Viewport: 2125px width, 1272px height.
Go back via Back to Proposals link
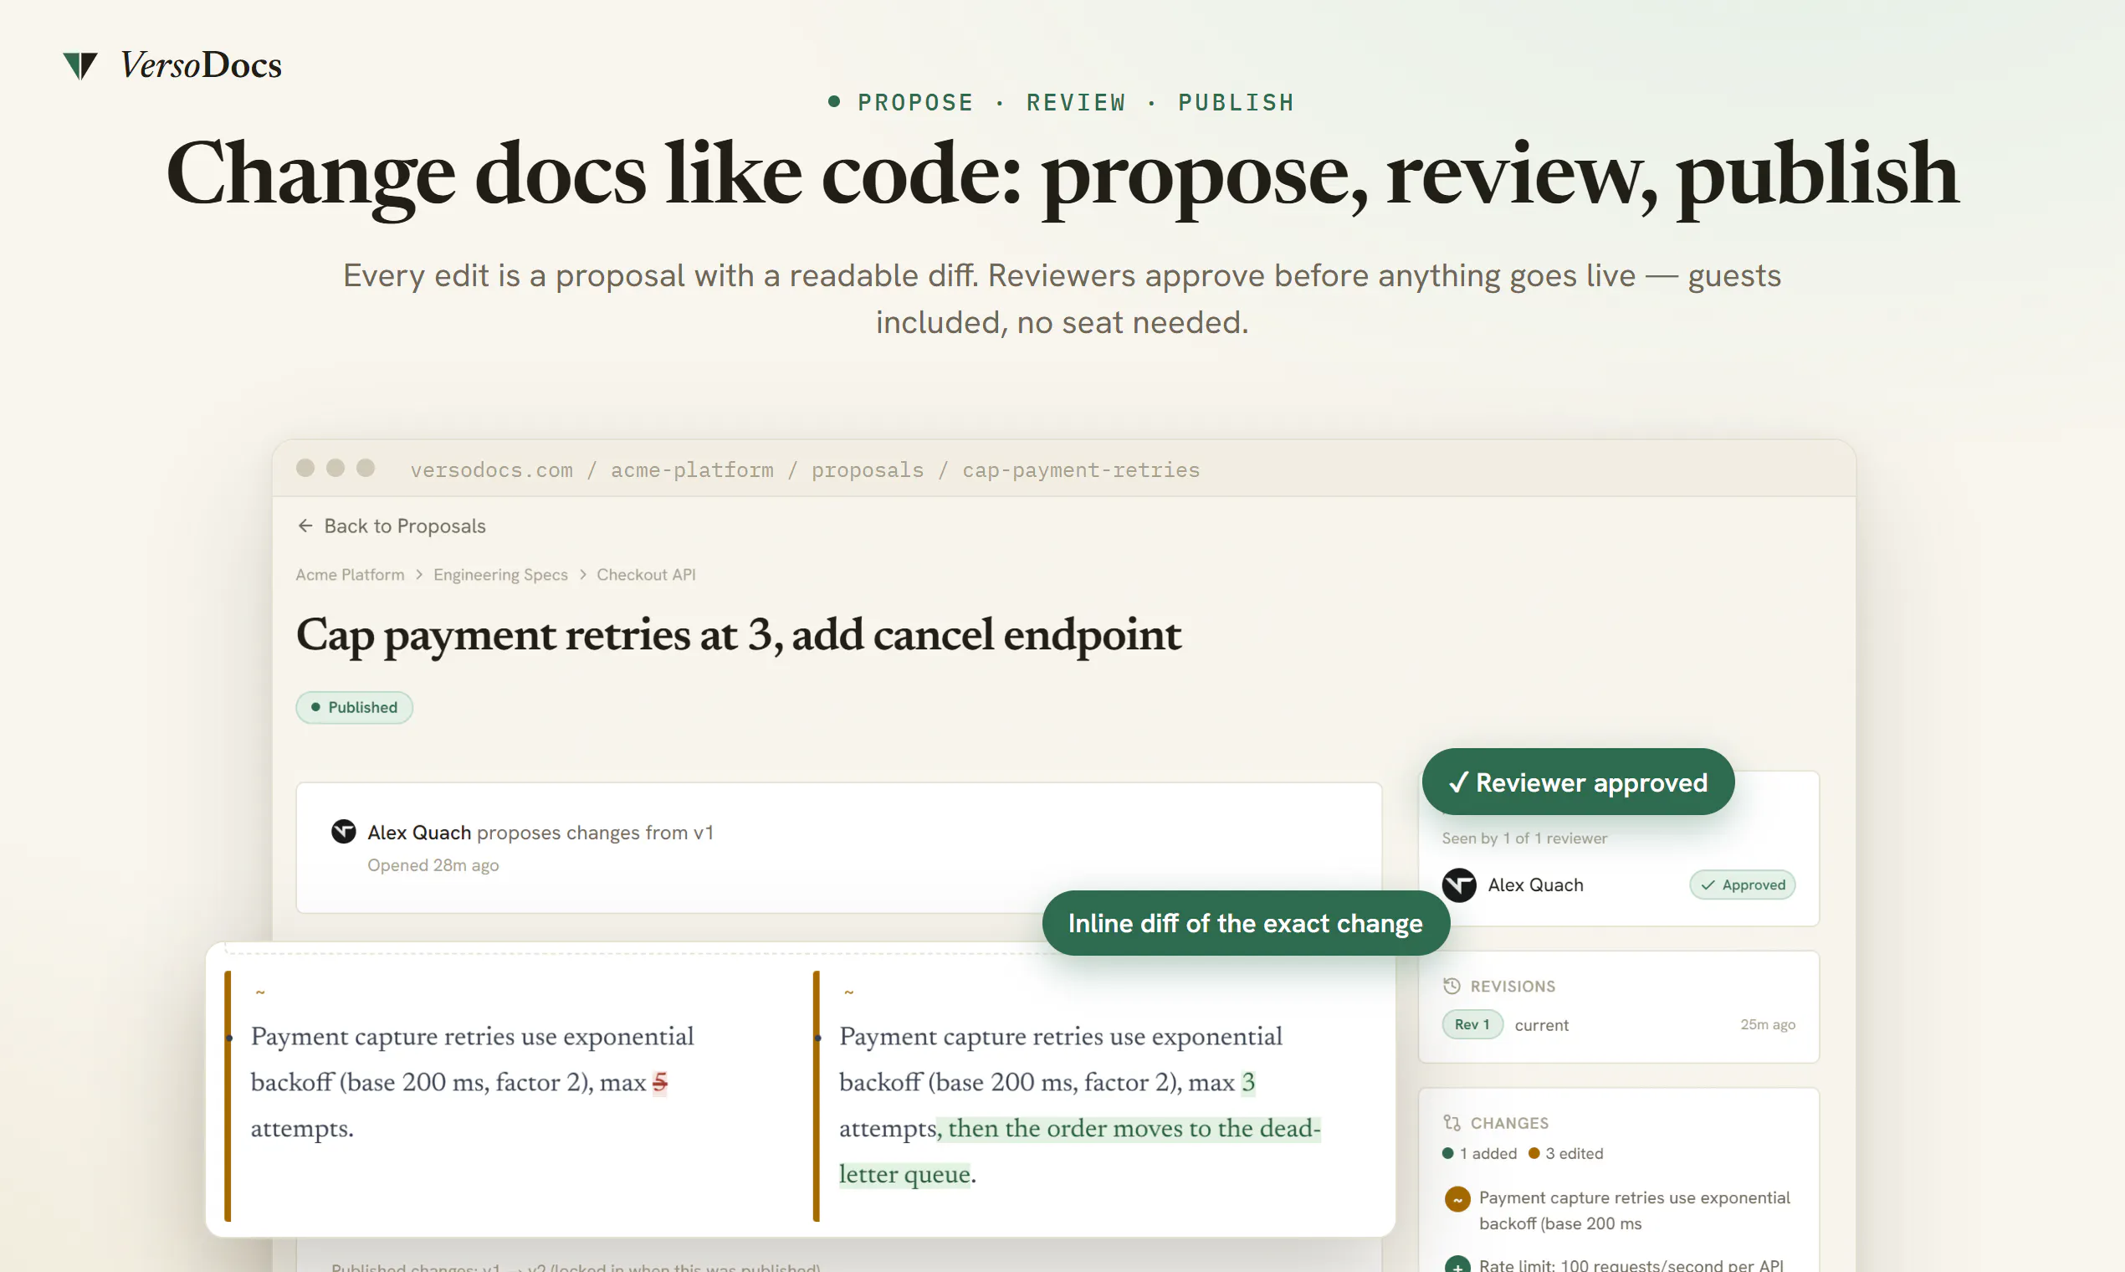click(x=392, y=526)
